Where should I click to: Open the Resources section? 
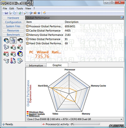click(13, 30)
